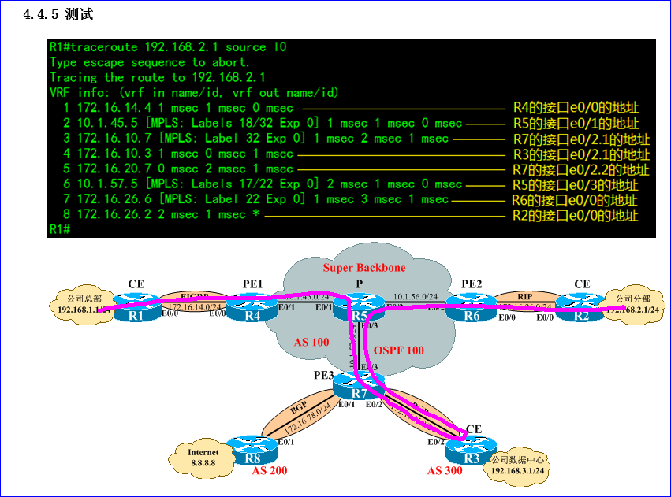
Task: Select the R7 router under PE3
Action: point(359,386)
